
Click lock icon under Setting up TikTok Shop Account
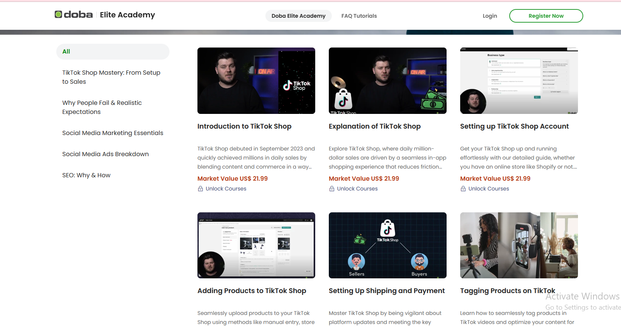[463, 189]
